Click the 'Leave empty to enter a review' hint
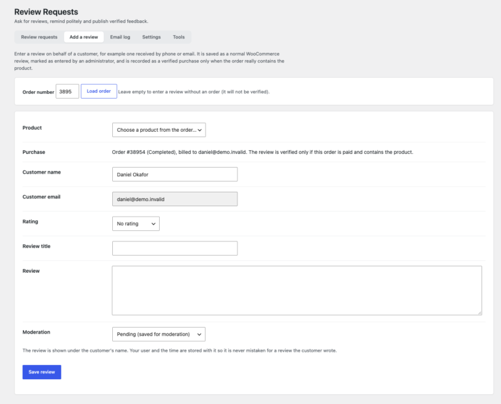This screenshot has width=501, height=404. click(x=194, y=92)
